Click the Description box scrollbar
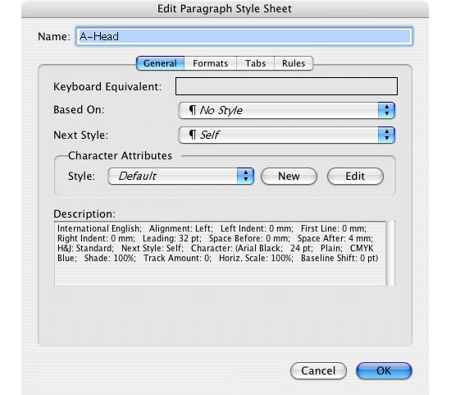 point(390,253)
